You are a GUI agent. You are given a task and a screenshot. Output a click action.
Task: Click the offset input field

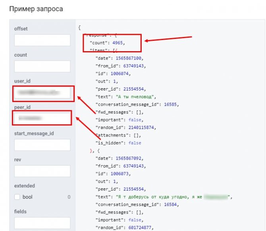coord(42,40)
